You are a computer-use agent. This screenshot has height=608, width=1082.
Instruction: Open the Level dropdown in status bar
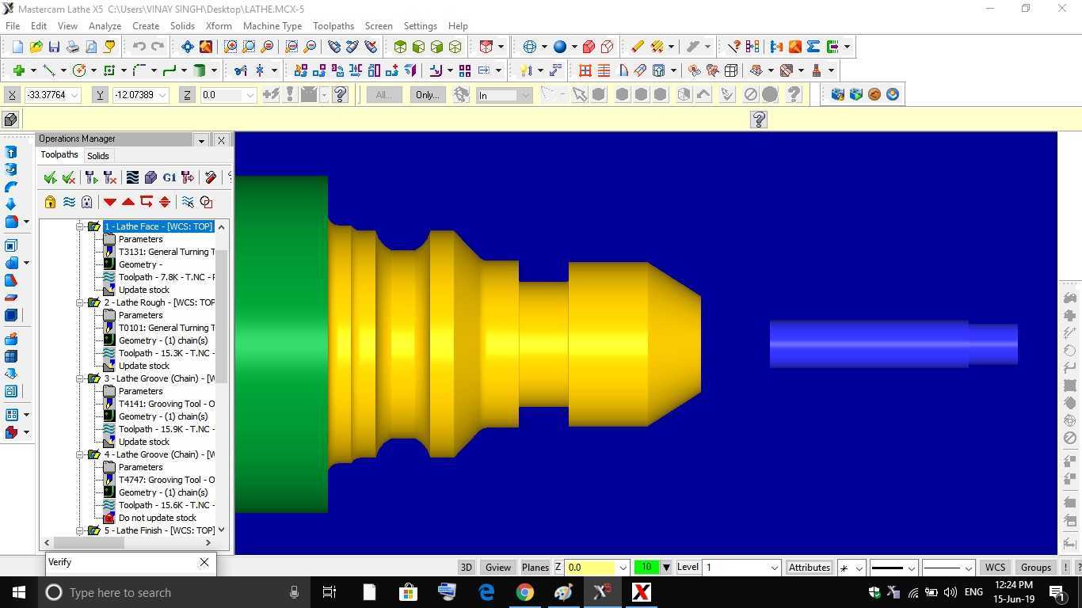coord(774,568)
